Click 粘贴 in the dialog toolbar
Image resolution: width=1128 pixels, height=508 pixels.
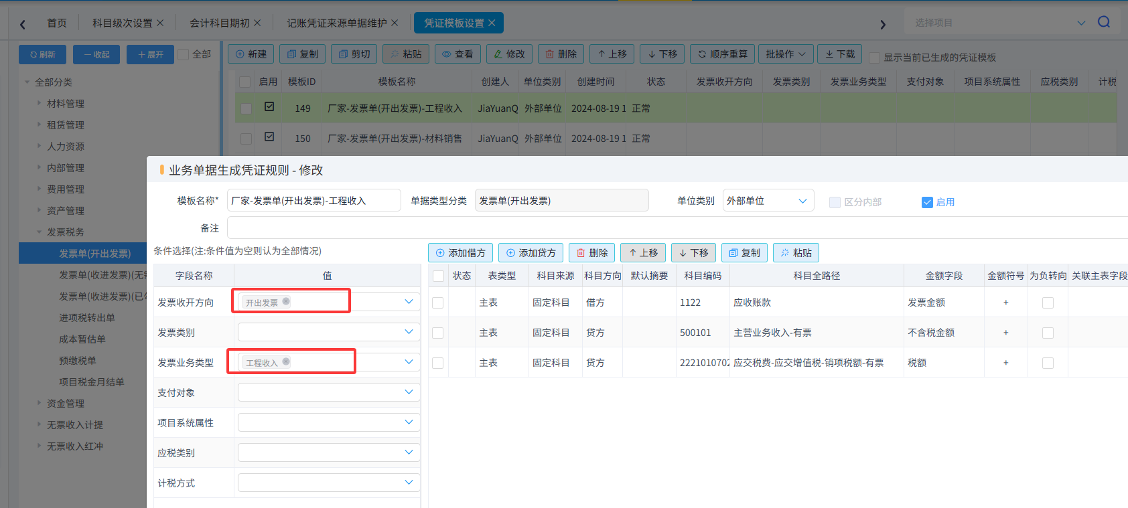(x=796, y=253)
